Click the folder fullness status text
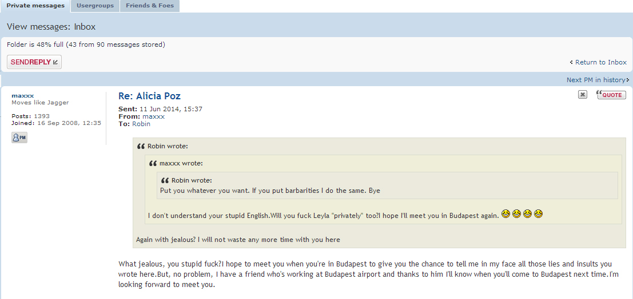Viewport: 633px width, 299px height. point(86,45)
